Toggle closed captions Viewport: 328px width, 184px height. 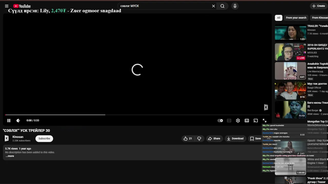click(229, 121)
